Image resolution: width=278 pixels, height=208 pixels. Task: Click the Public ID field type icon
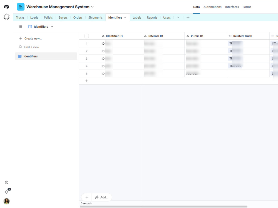click(188, 36)
